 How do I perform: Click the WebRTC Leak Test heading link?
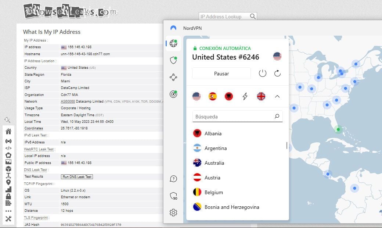tap(39, 149)
